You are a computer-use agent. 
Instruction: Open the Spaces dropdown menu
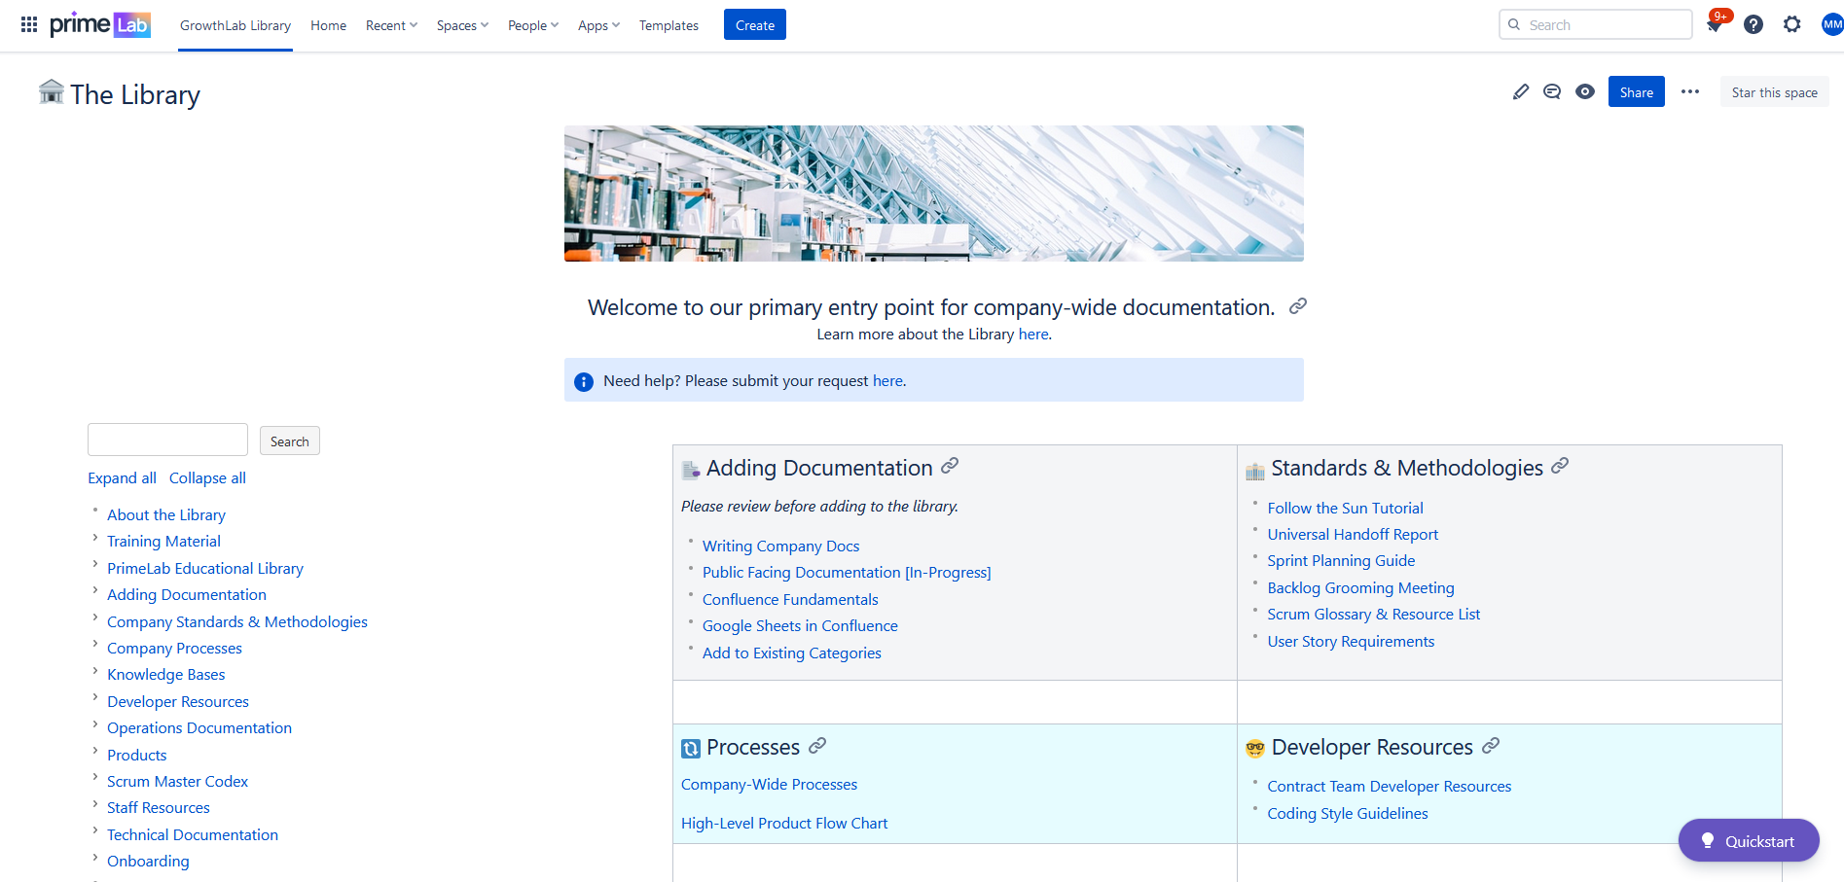point(462,25)
